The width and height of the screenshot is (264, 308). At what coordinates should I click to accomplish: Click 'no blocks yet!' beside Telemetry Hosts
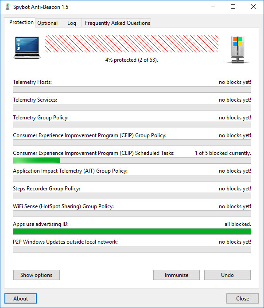pos(235,82)
